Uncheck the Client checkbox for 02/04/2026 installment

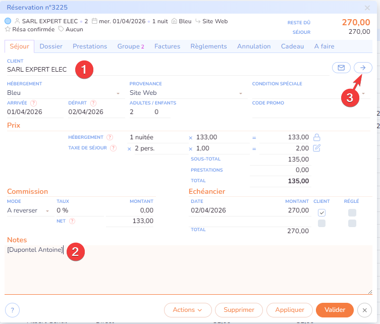point(321,213)
